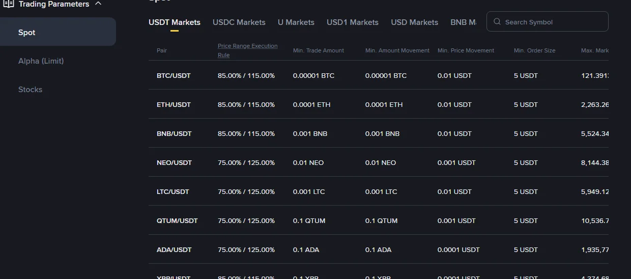
Task: Select the ADA/USDT pair row
Action: (379, 249)
